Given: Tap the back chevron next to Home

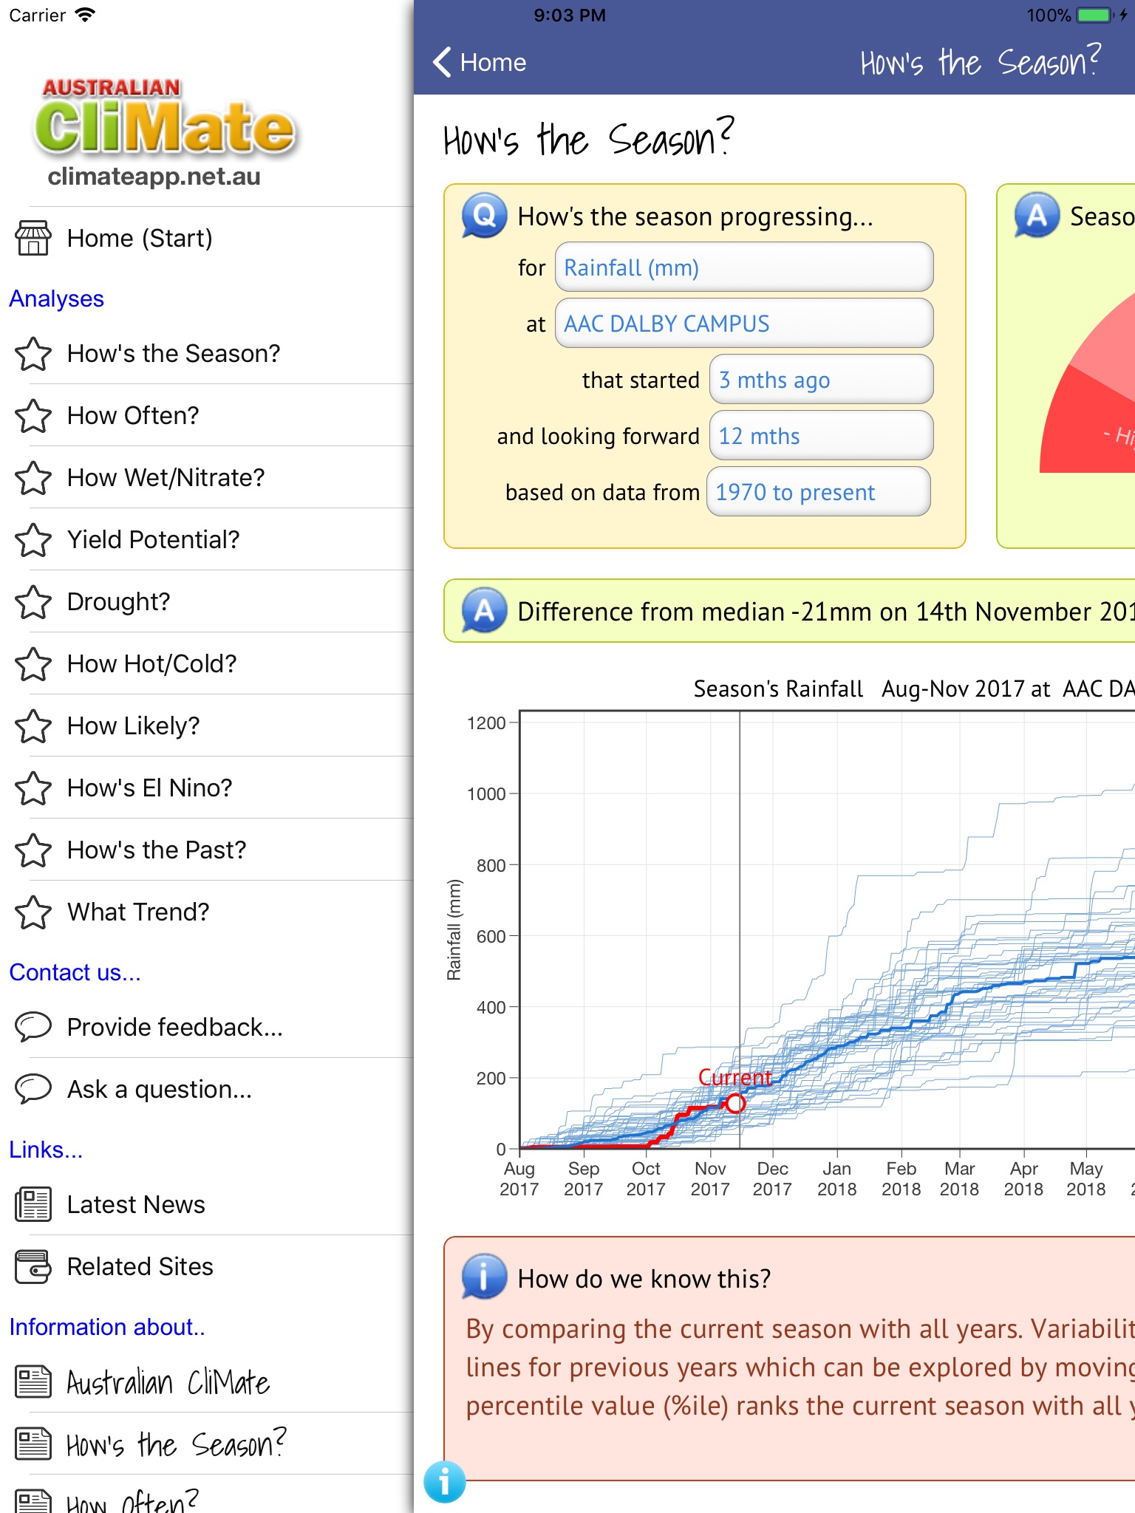Looking at the screenshot, I should pos(442,62).
